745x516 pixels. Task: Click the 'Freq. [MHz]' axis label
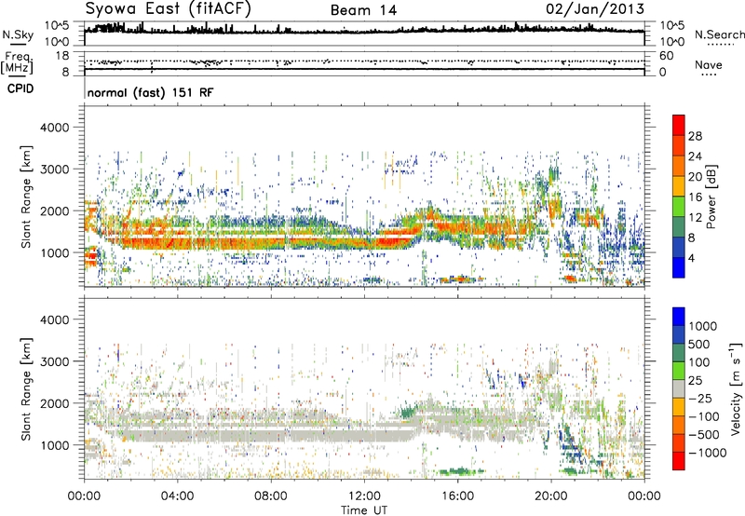[x=17, y=63]
